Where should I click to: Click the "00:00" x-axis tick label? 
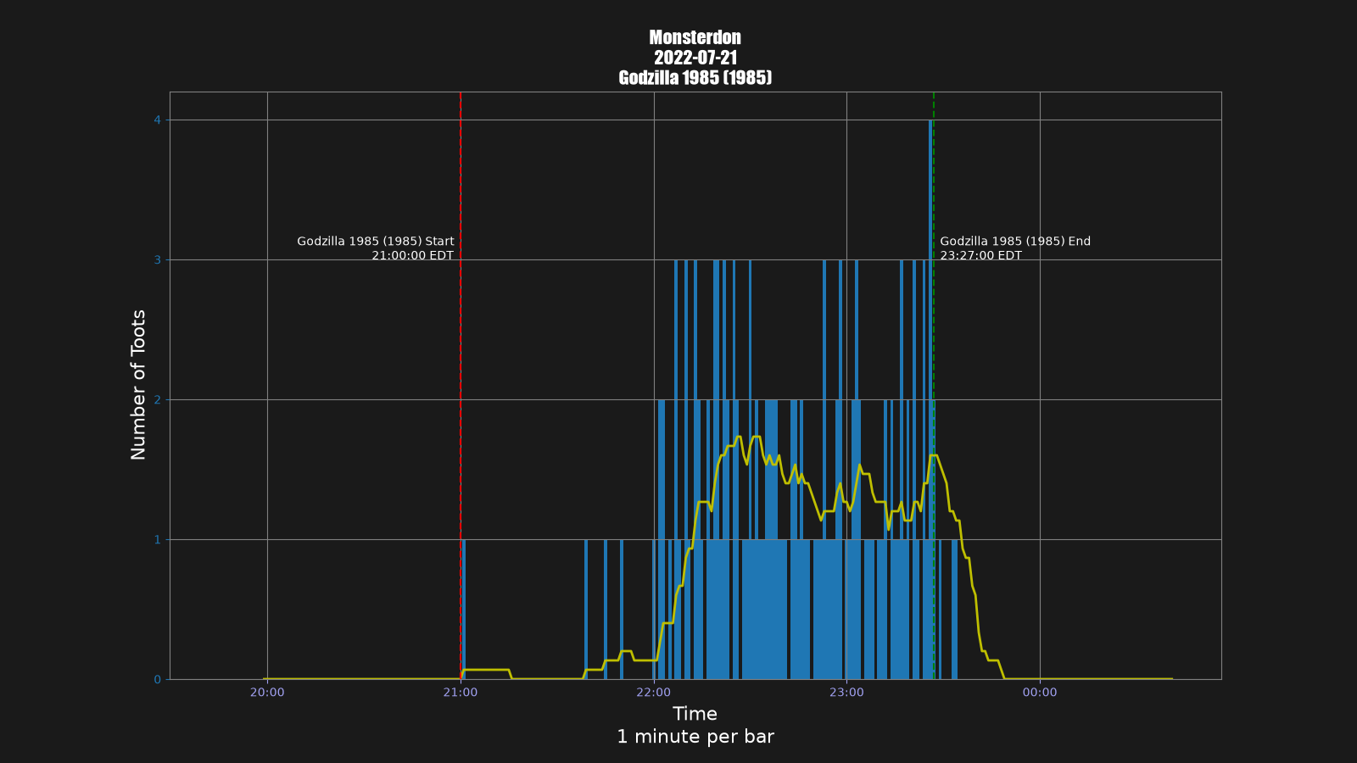point(1040,693)
